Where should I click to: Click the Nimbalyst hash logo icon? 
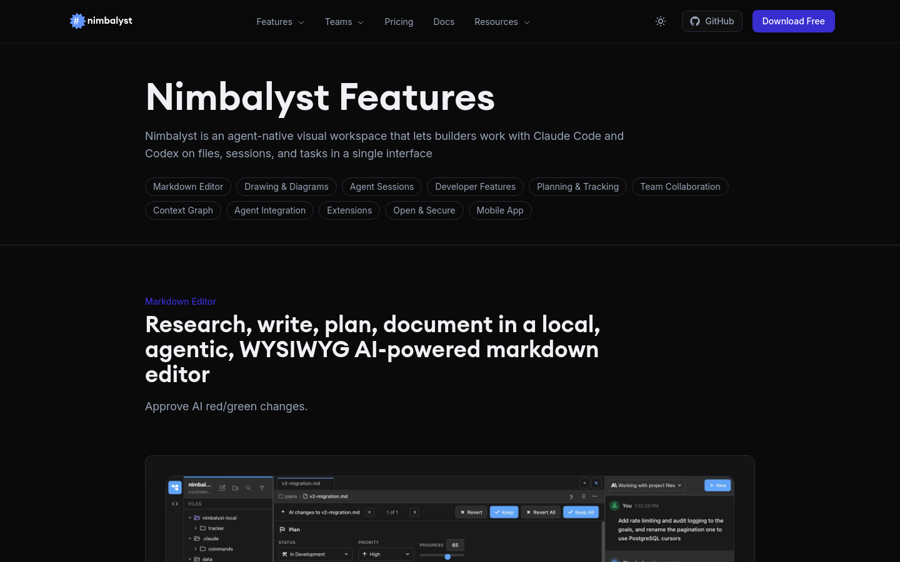(77, 21)
